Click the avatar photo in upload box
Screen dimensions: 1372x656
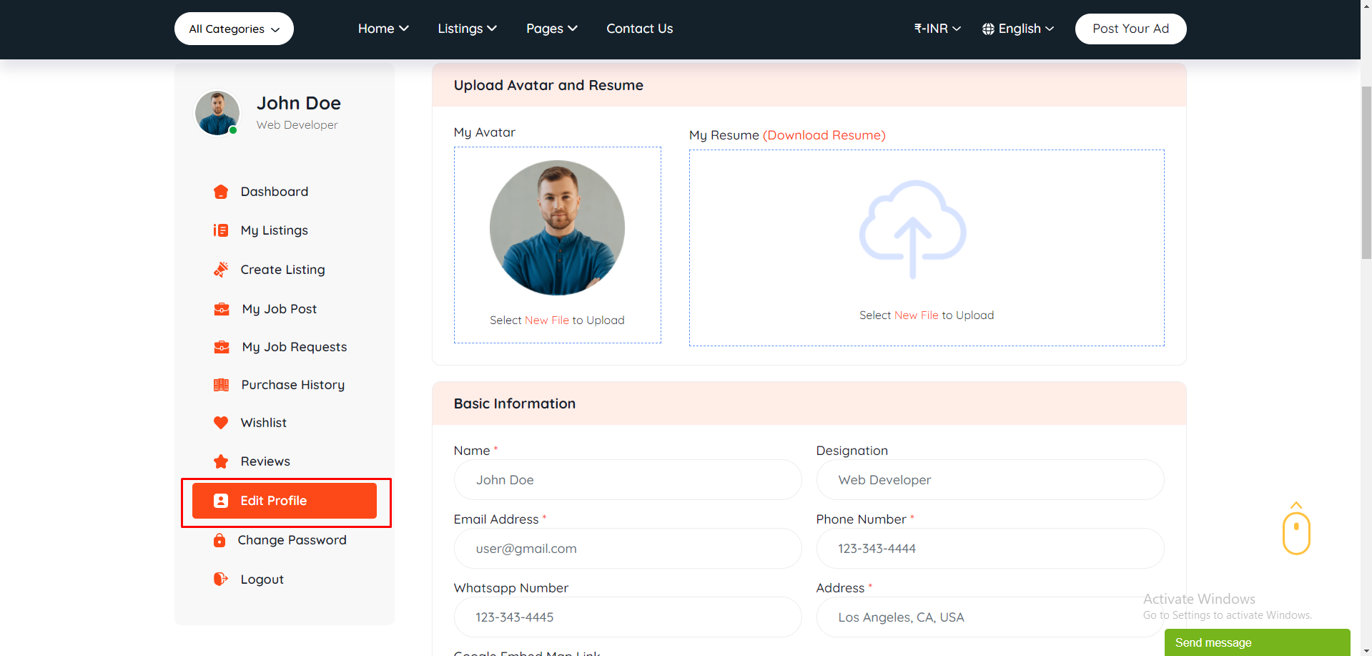coord(557,227)
